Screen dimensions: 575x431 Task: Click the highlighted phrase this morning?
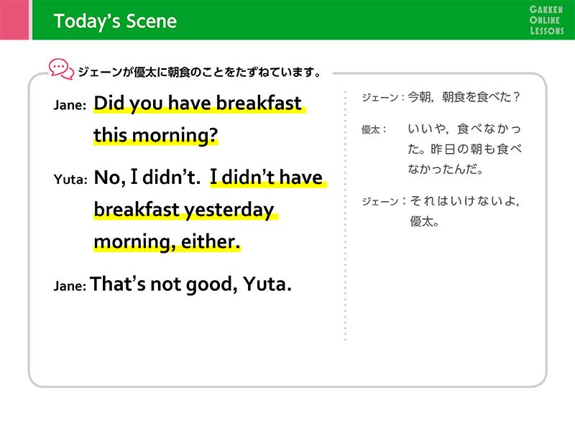tap(156, 135)
